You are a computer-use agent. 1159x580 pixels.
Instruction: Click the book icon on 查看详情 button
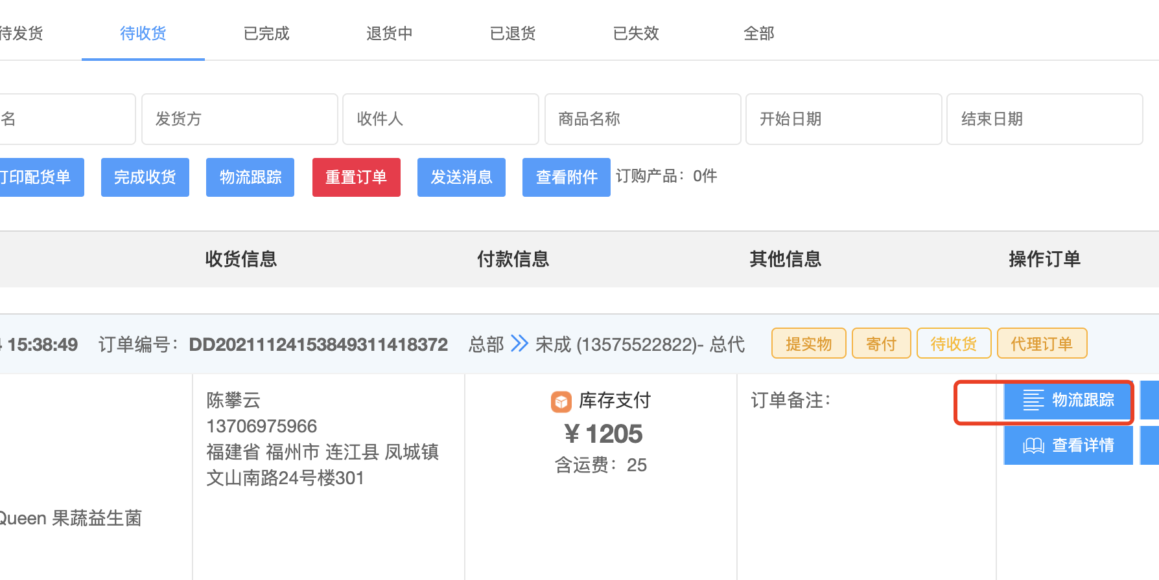pyautogui.click(x=1033, y=445)
